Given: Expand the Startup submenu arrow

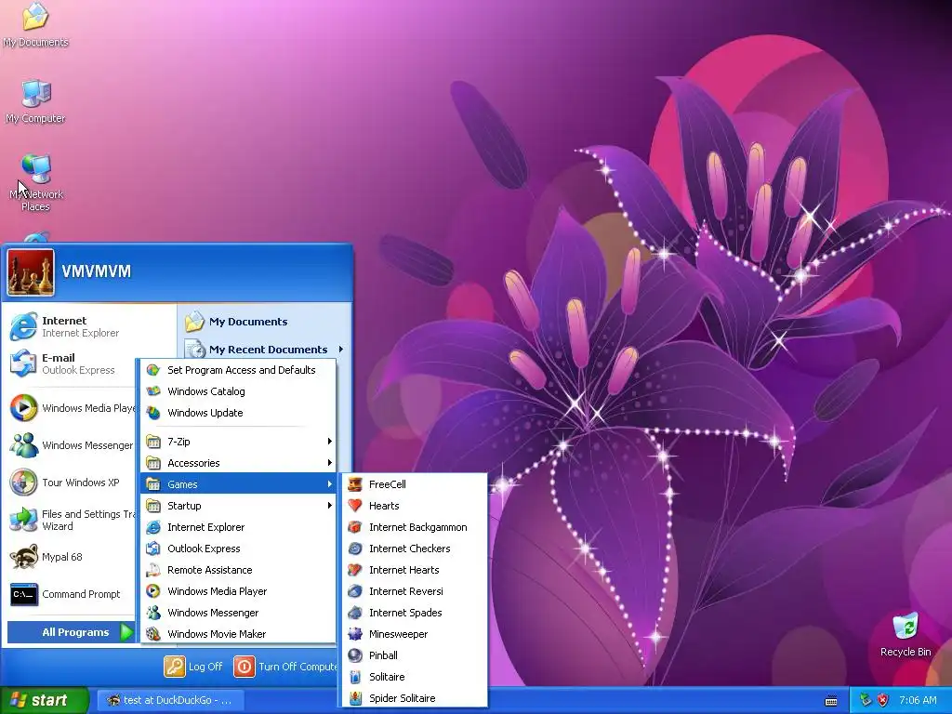Looking at the screenshot, I should coord(330,505).
